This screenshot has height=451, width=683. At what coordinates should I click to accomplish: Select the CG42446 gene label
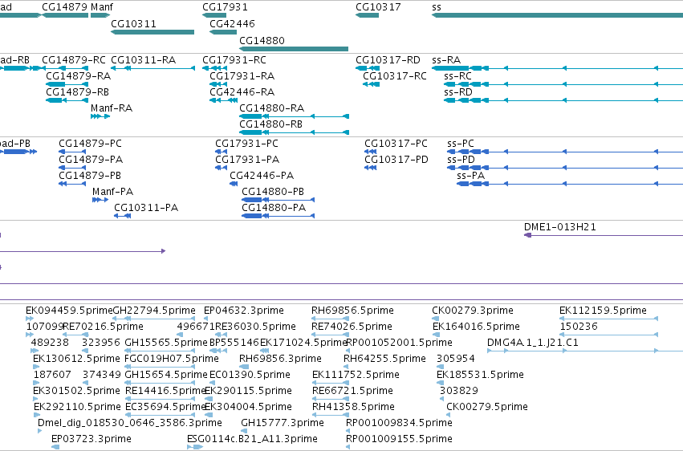pos(232,23)
